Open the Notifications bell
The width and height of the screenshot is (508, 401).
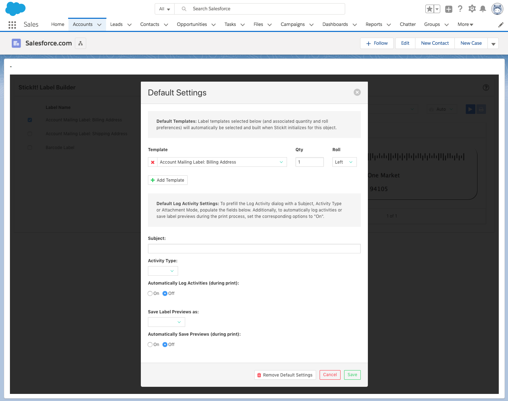(483, 9)
